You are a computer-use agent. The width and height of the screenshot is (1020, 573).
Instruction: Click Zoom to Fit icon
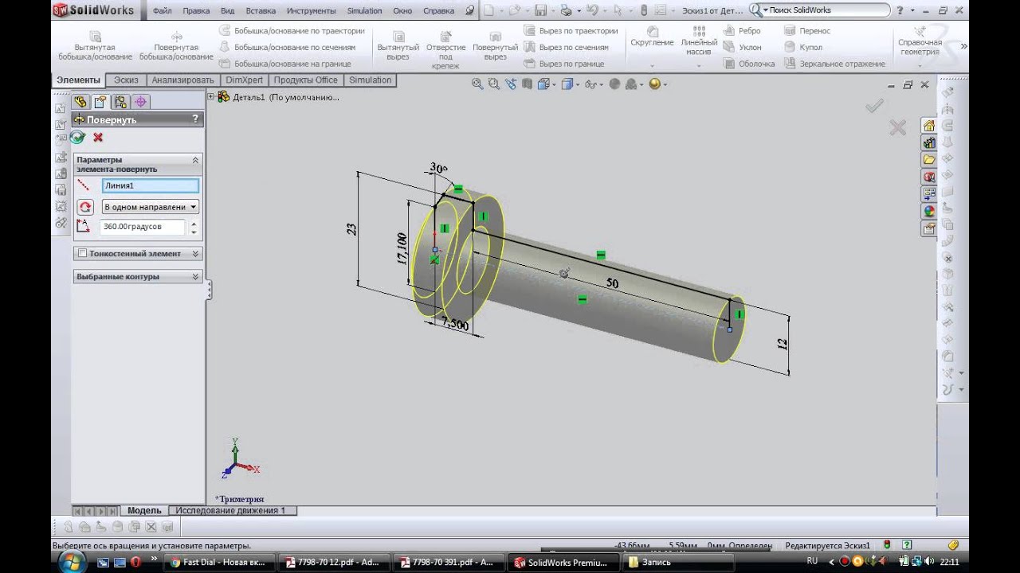point(477,84)
